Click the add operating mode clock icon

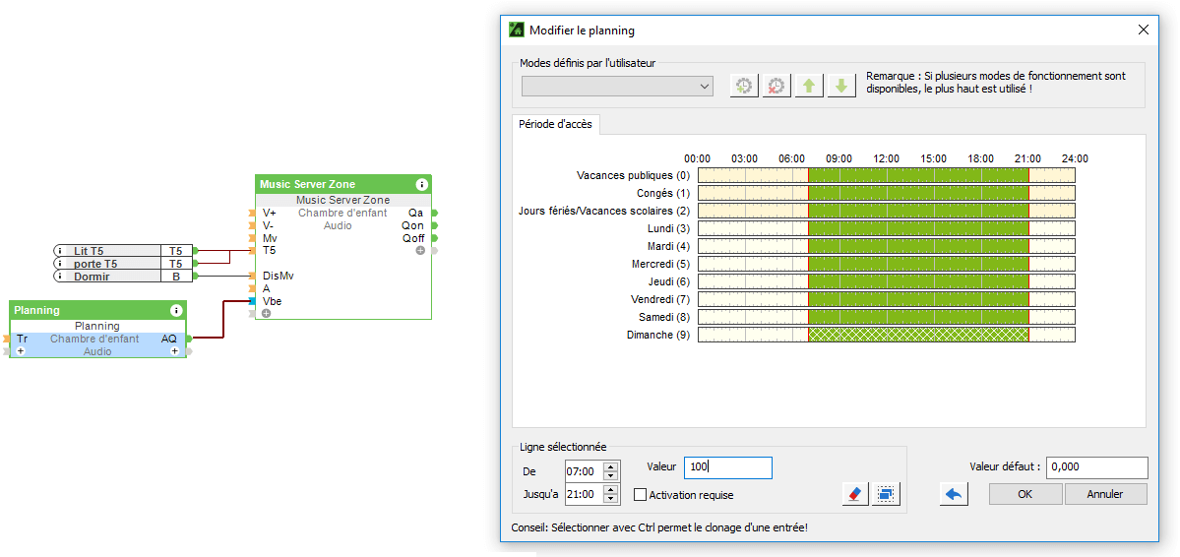[x=744, y=86]
